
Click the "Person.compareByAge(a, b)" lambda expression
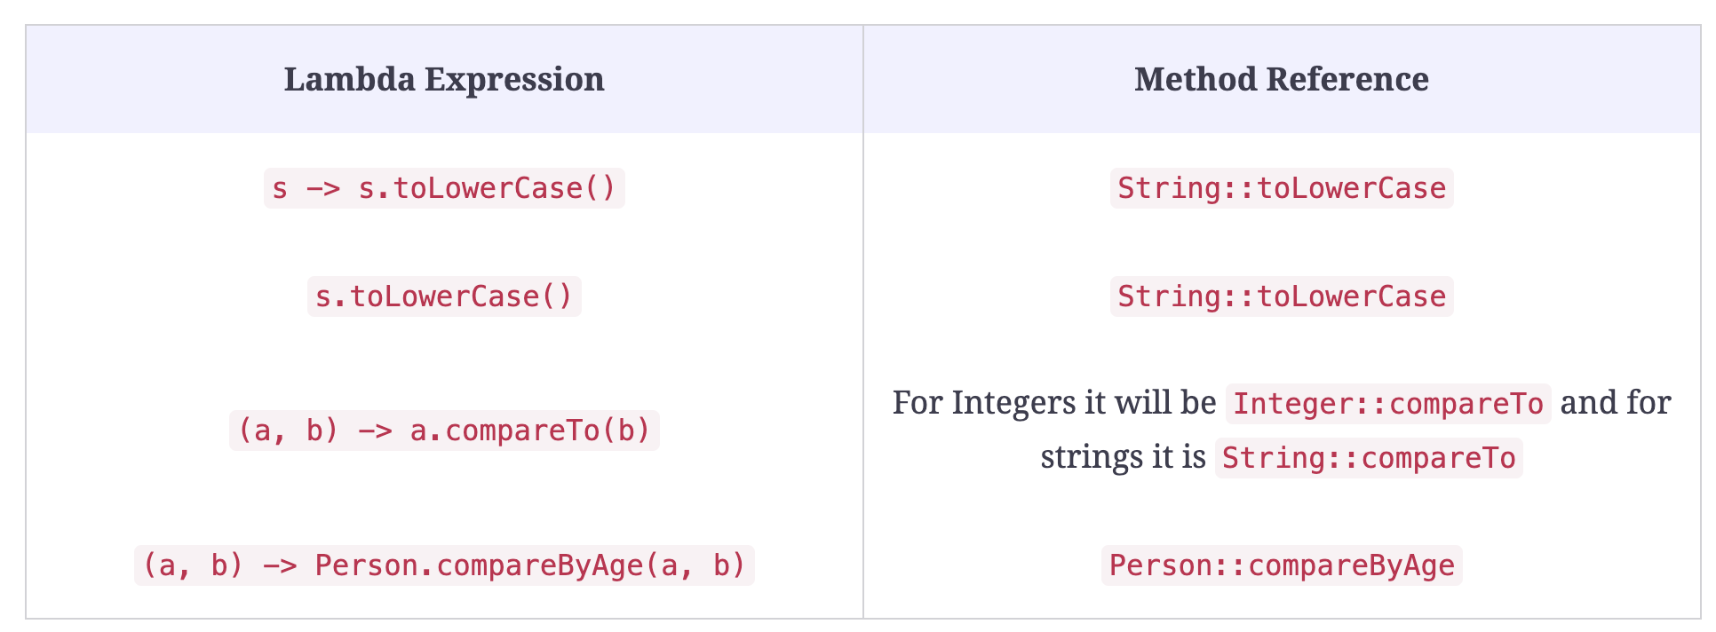click(x=444, y=565)
